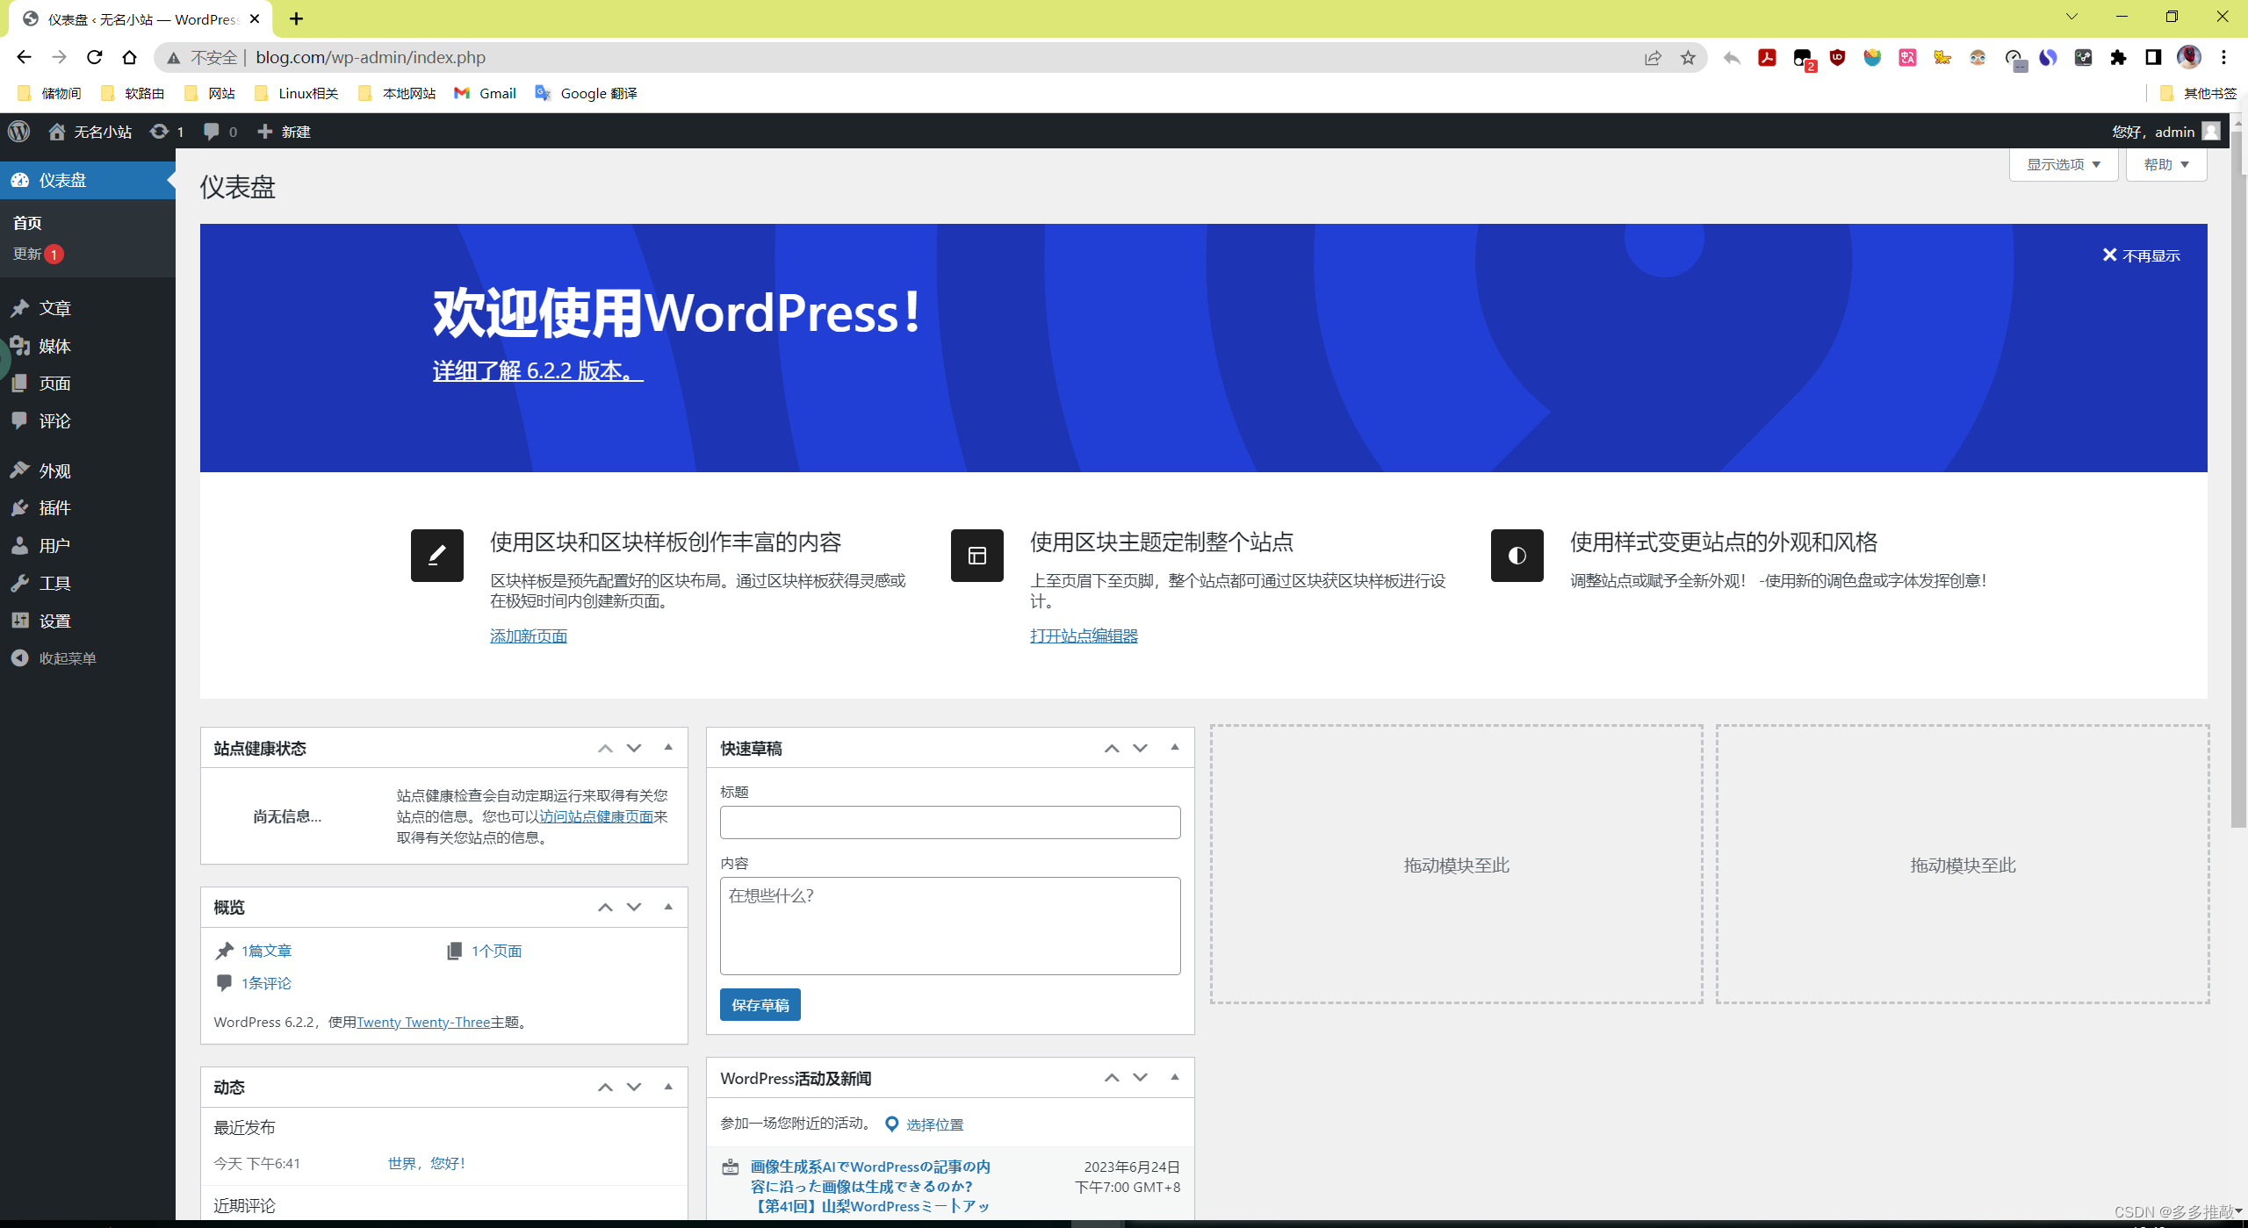Viewport: 2248px width, 1228px height.
Task: Collapse the 快速草稿 widget panel
Action: (x=1174, y=747)
